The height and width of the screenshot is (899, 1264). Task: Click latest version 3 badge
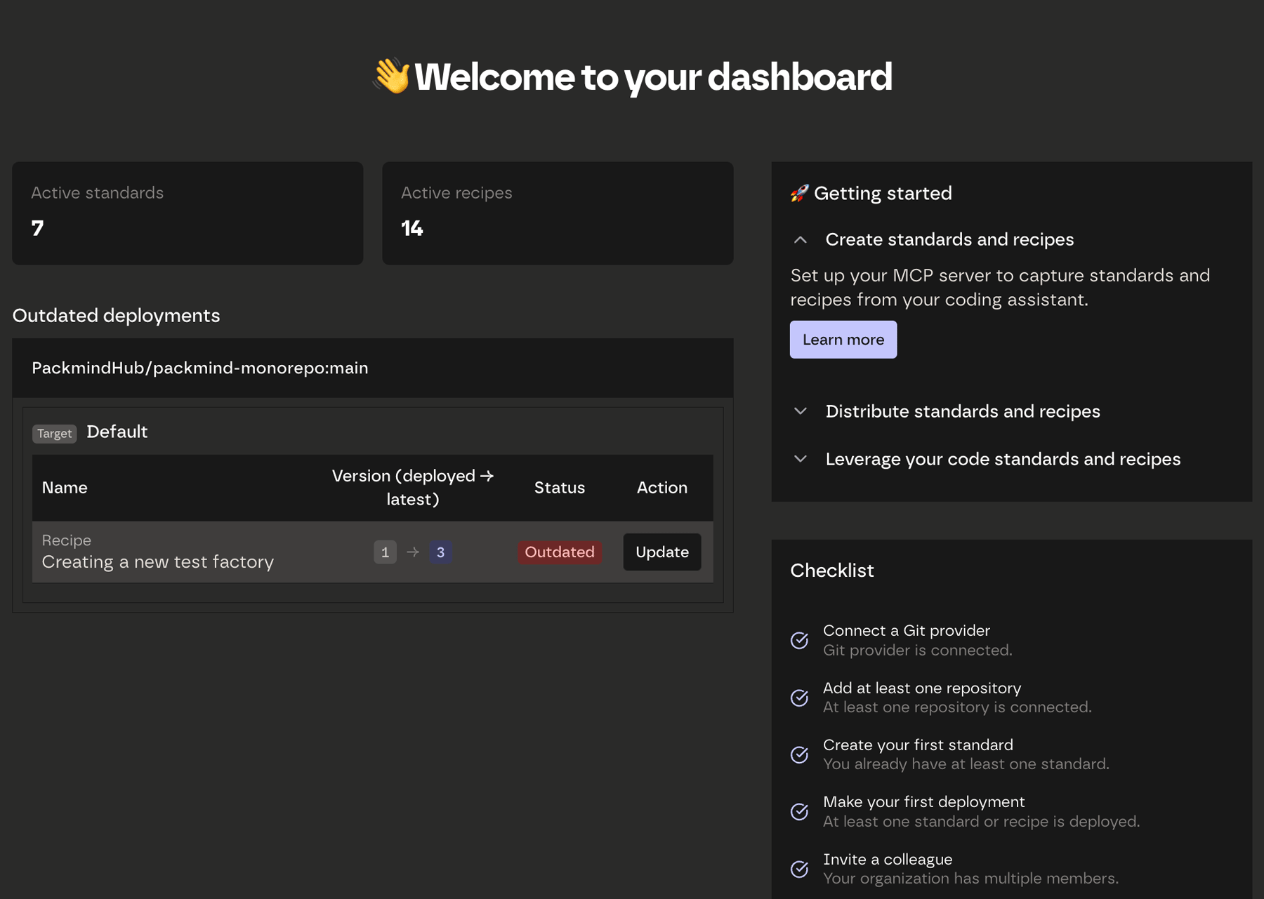coord(440,552)
